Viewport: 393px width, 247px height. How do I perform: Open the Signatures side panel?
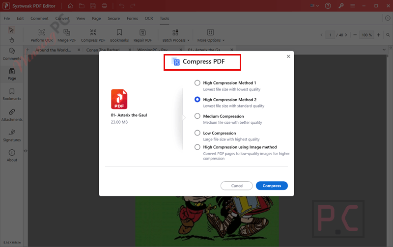point(12,136)
